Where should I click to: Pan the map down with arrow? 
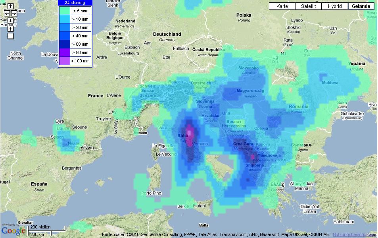(x=10, y=20)
